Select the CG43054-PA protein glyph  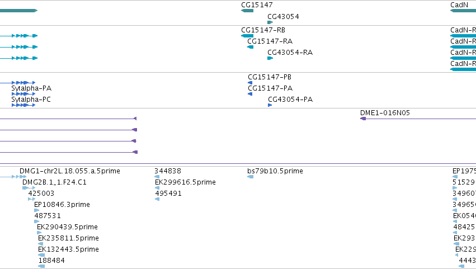coord(270,105)
